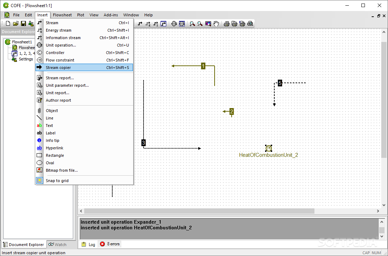Viewport: 388px width, 256px height.
Task: Switch to the Log tab
Action: (x=88, y=244)
